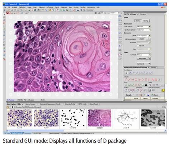
Task: Click the first Count & Taxonomy tool
Action: coord(150,90)
